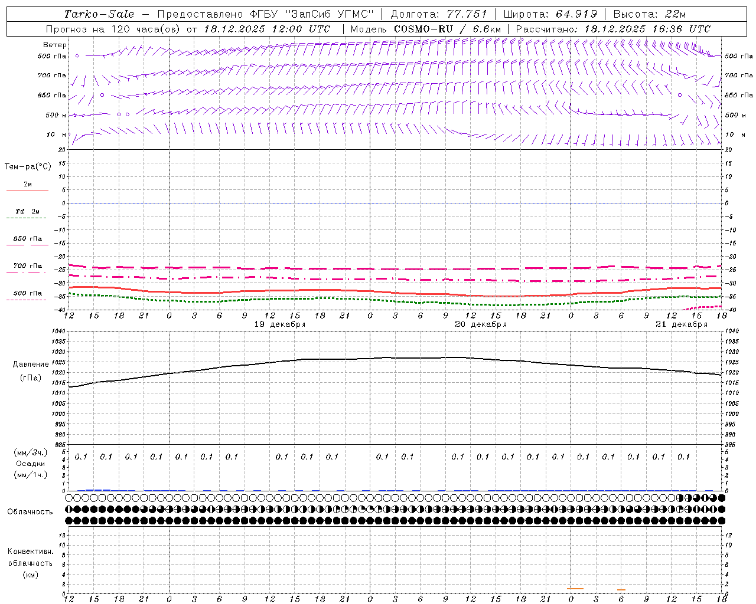Click the '(км)' convective cloud unit label
The image size is (756, 604).
tap(31, 575)
